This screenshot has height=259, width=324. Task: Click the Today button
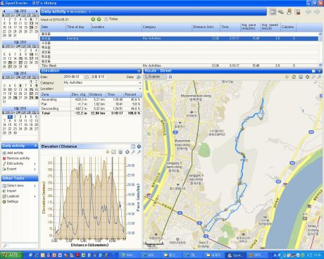[111, 19]
